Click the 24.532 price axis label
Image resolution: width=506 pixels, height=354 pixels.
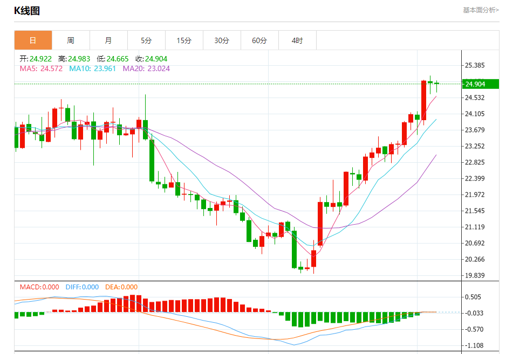[475, 98]
